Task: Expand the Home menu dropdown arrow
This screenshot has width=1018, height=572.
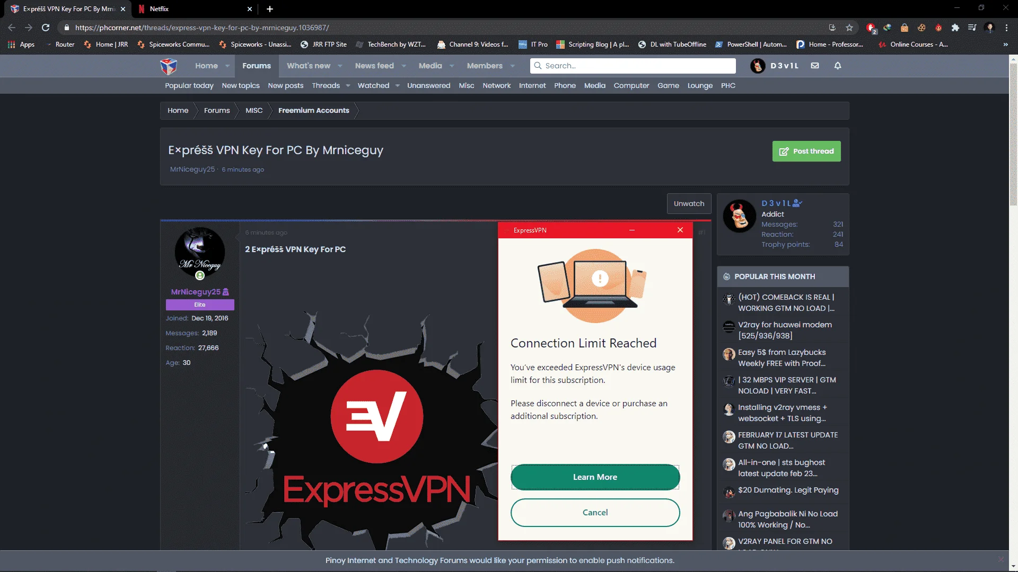Action: click(227, 66)
